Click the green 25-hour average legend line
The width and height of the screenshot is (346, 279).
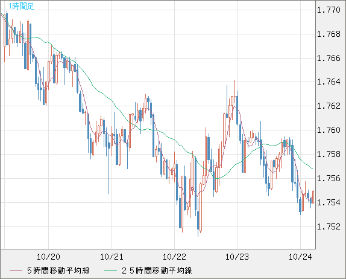(x=110, y=271)
